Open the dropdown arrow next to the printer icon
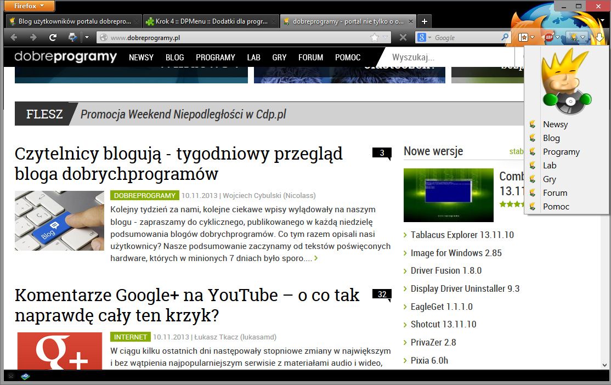This screenshot has height=385, width=611. point(87,37)
